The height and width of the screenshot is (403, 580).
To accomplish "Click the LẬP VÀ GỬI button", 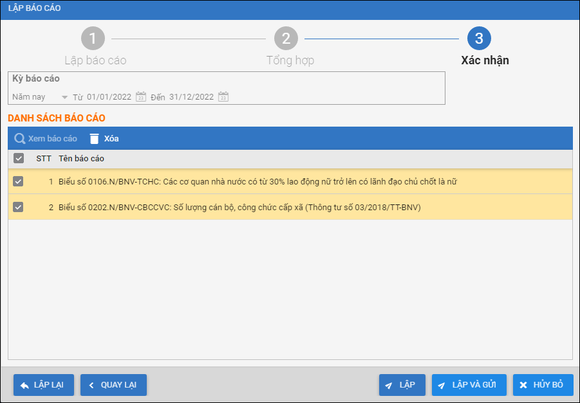I will point(469,385).
